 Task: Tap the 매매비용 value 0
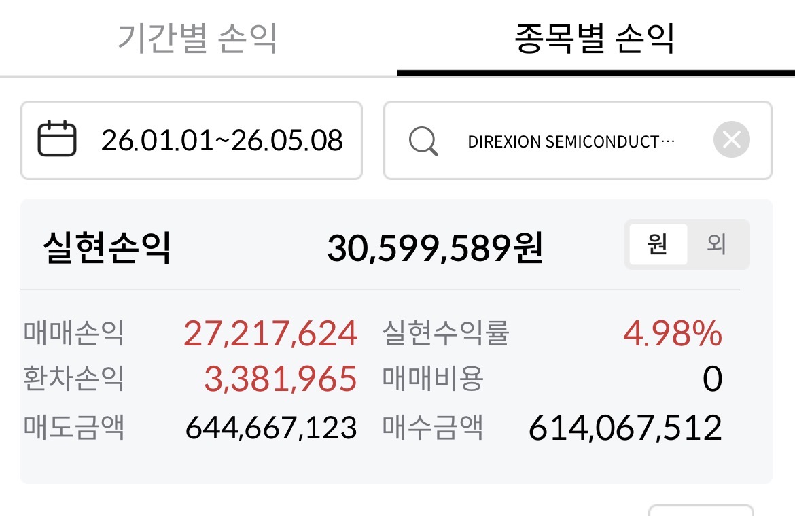pyautogui.click(x=712, y=379)
